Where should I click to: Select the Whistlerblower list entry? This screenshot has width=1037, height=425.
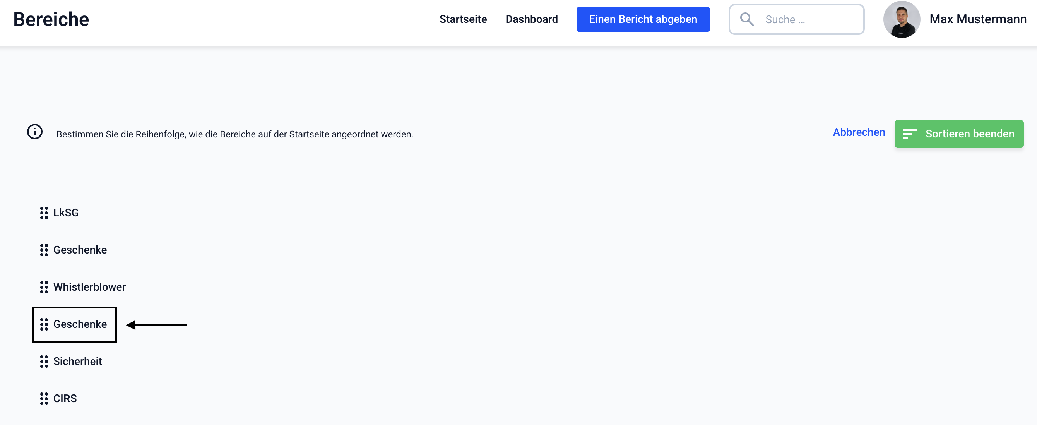click(x=89, y=287)
